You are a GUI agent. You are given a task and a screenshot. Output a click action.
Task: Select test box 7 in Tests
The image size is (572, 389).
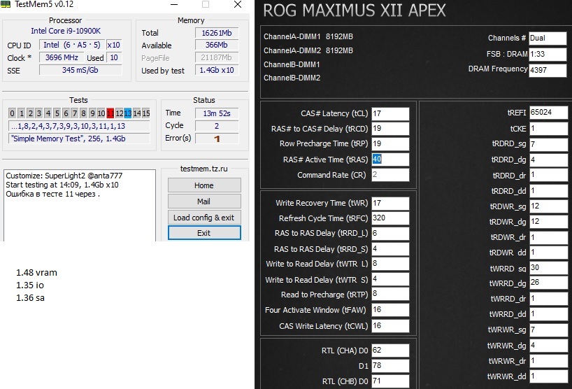point(74,113)
